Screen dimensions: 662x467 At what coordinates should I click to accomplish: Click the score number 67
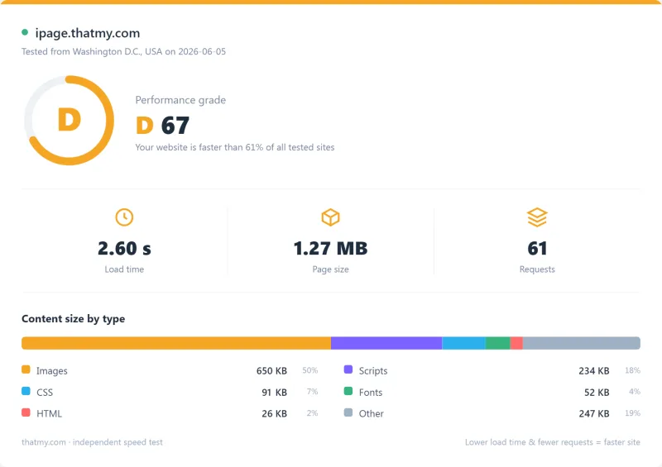[175, 126]
